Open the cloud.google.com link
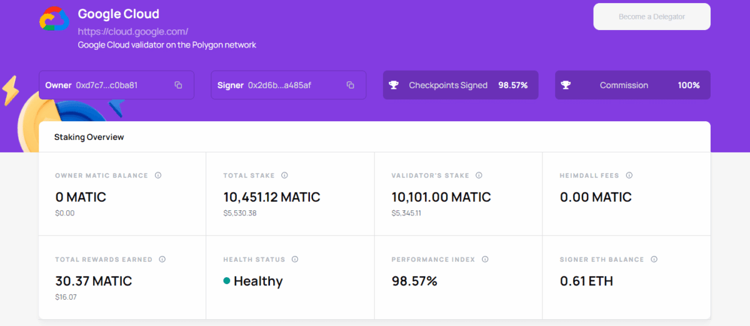The width and height of the screenshot is (750, 326). click(133, 31)
